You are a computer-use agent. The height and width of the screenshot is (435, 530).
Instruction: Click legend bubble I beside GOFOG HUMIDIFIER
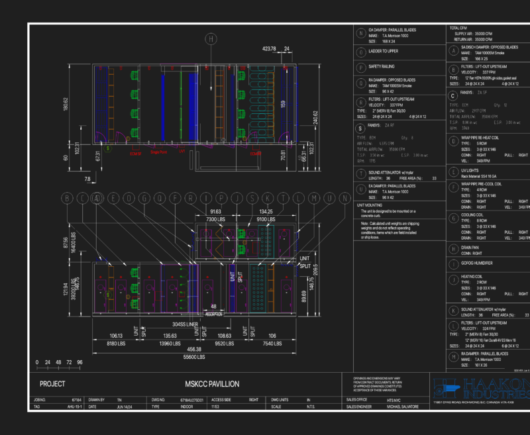(x=454, y=264)
